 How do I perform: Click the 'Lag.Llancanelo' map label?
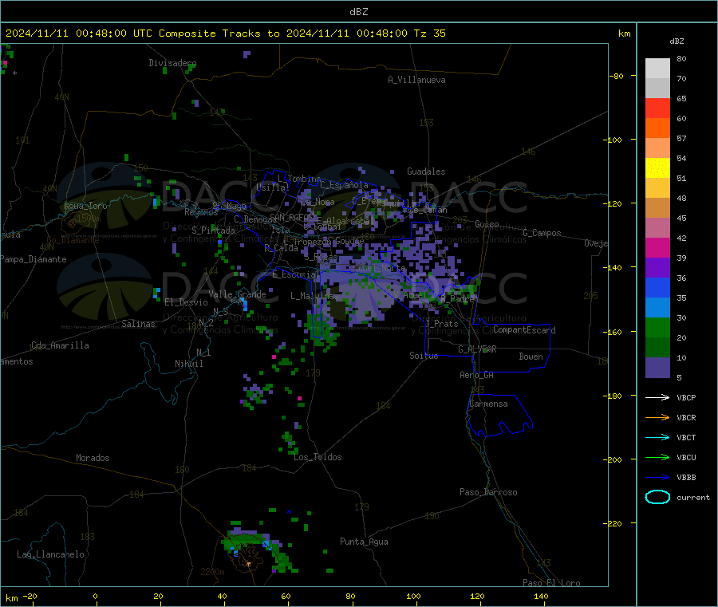(x=51, y=554)
